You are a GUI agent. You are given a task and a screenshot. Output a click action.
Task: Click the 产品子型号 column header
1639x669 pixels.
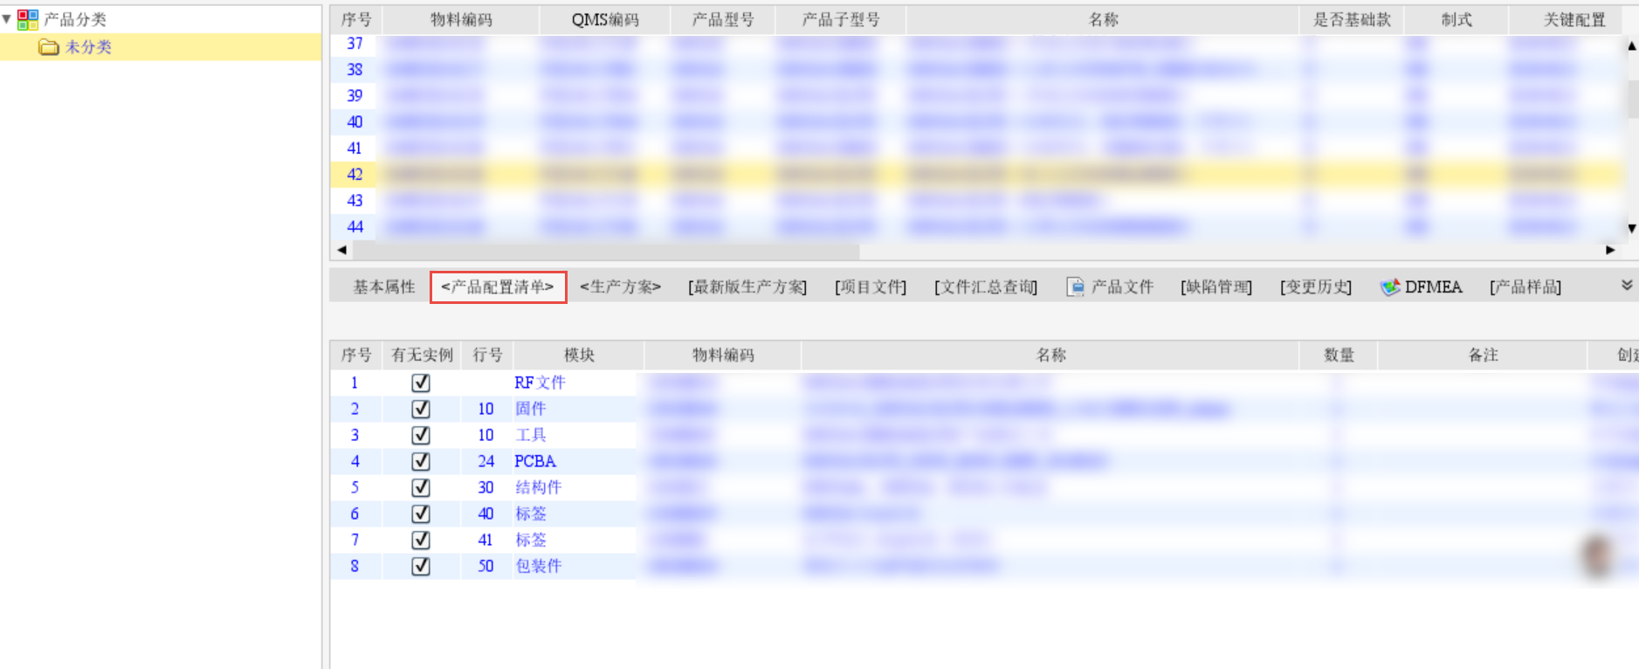point(841,20)
